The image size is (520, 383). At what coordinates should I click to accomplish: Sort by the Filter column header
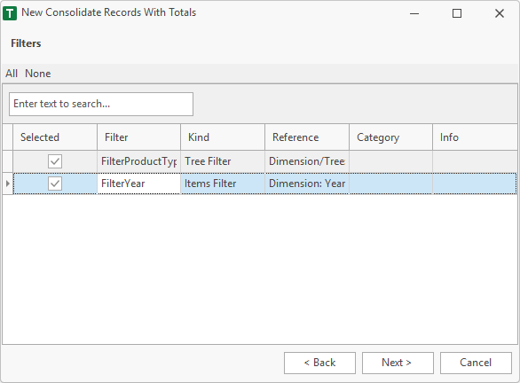click(139, 137)
